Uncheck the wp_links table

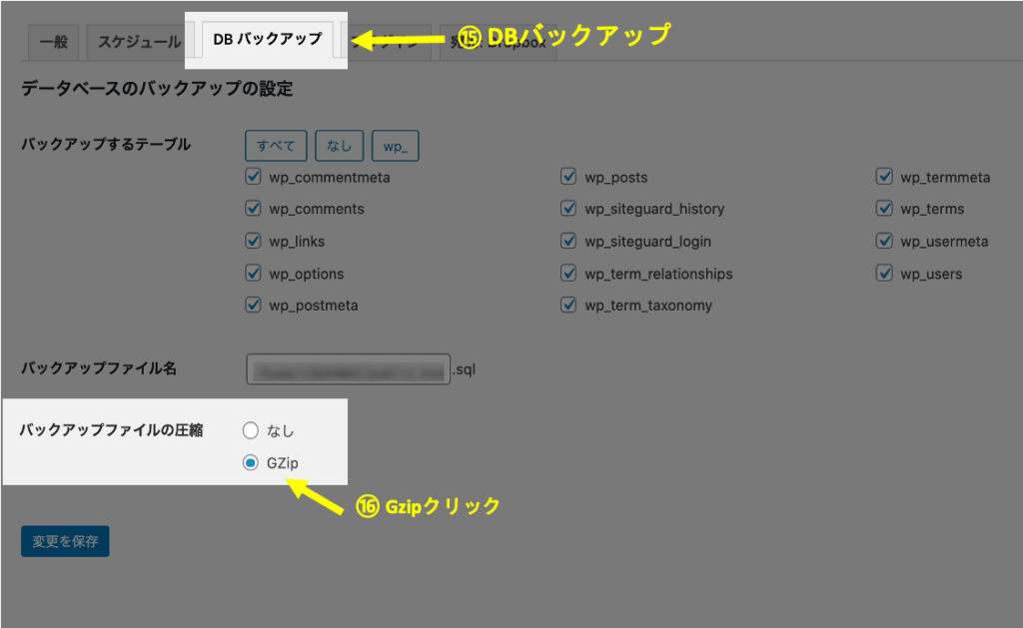point(253,241)
